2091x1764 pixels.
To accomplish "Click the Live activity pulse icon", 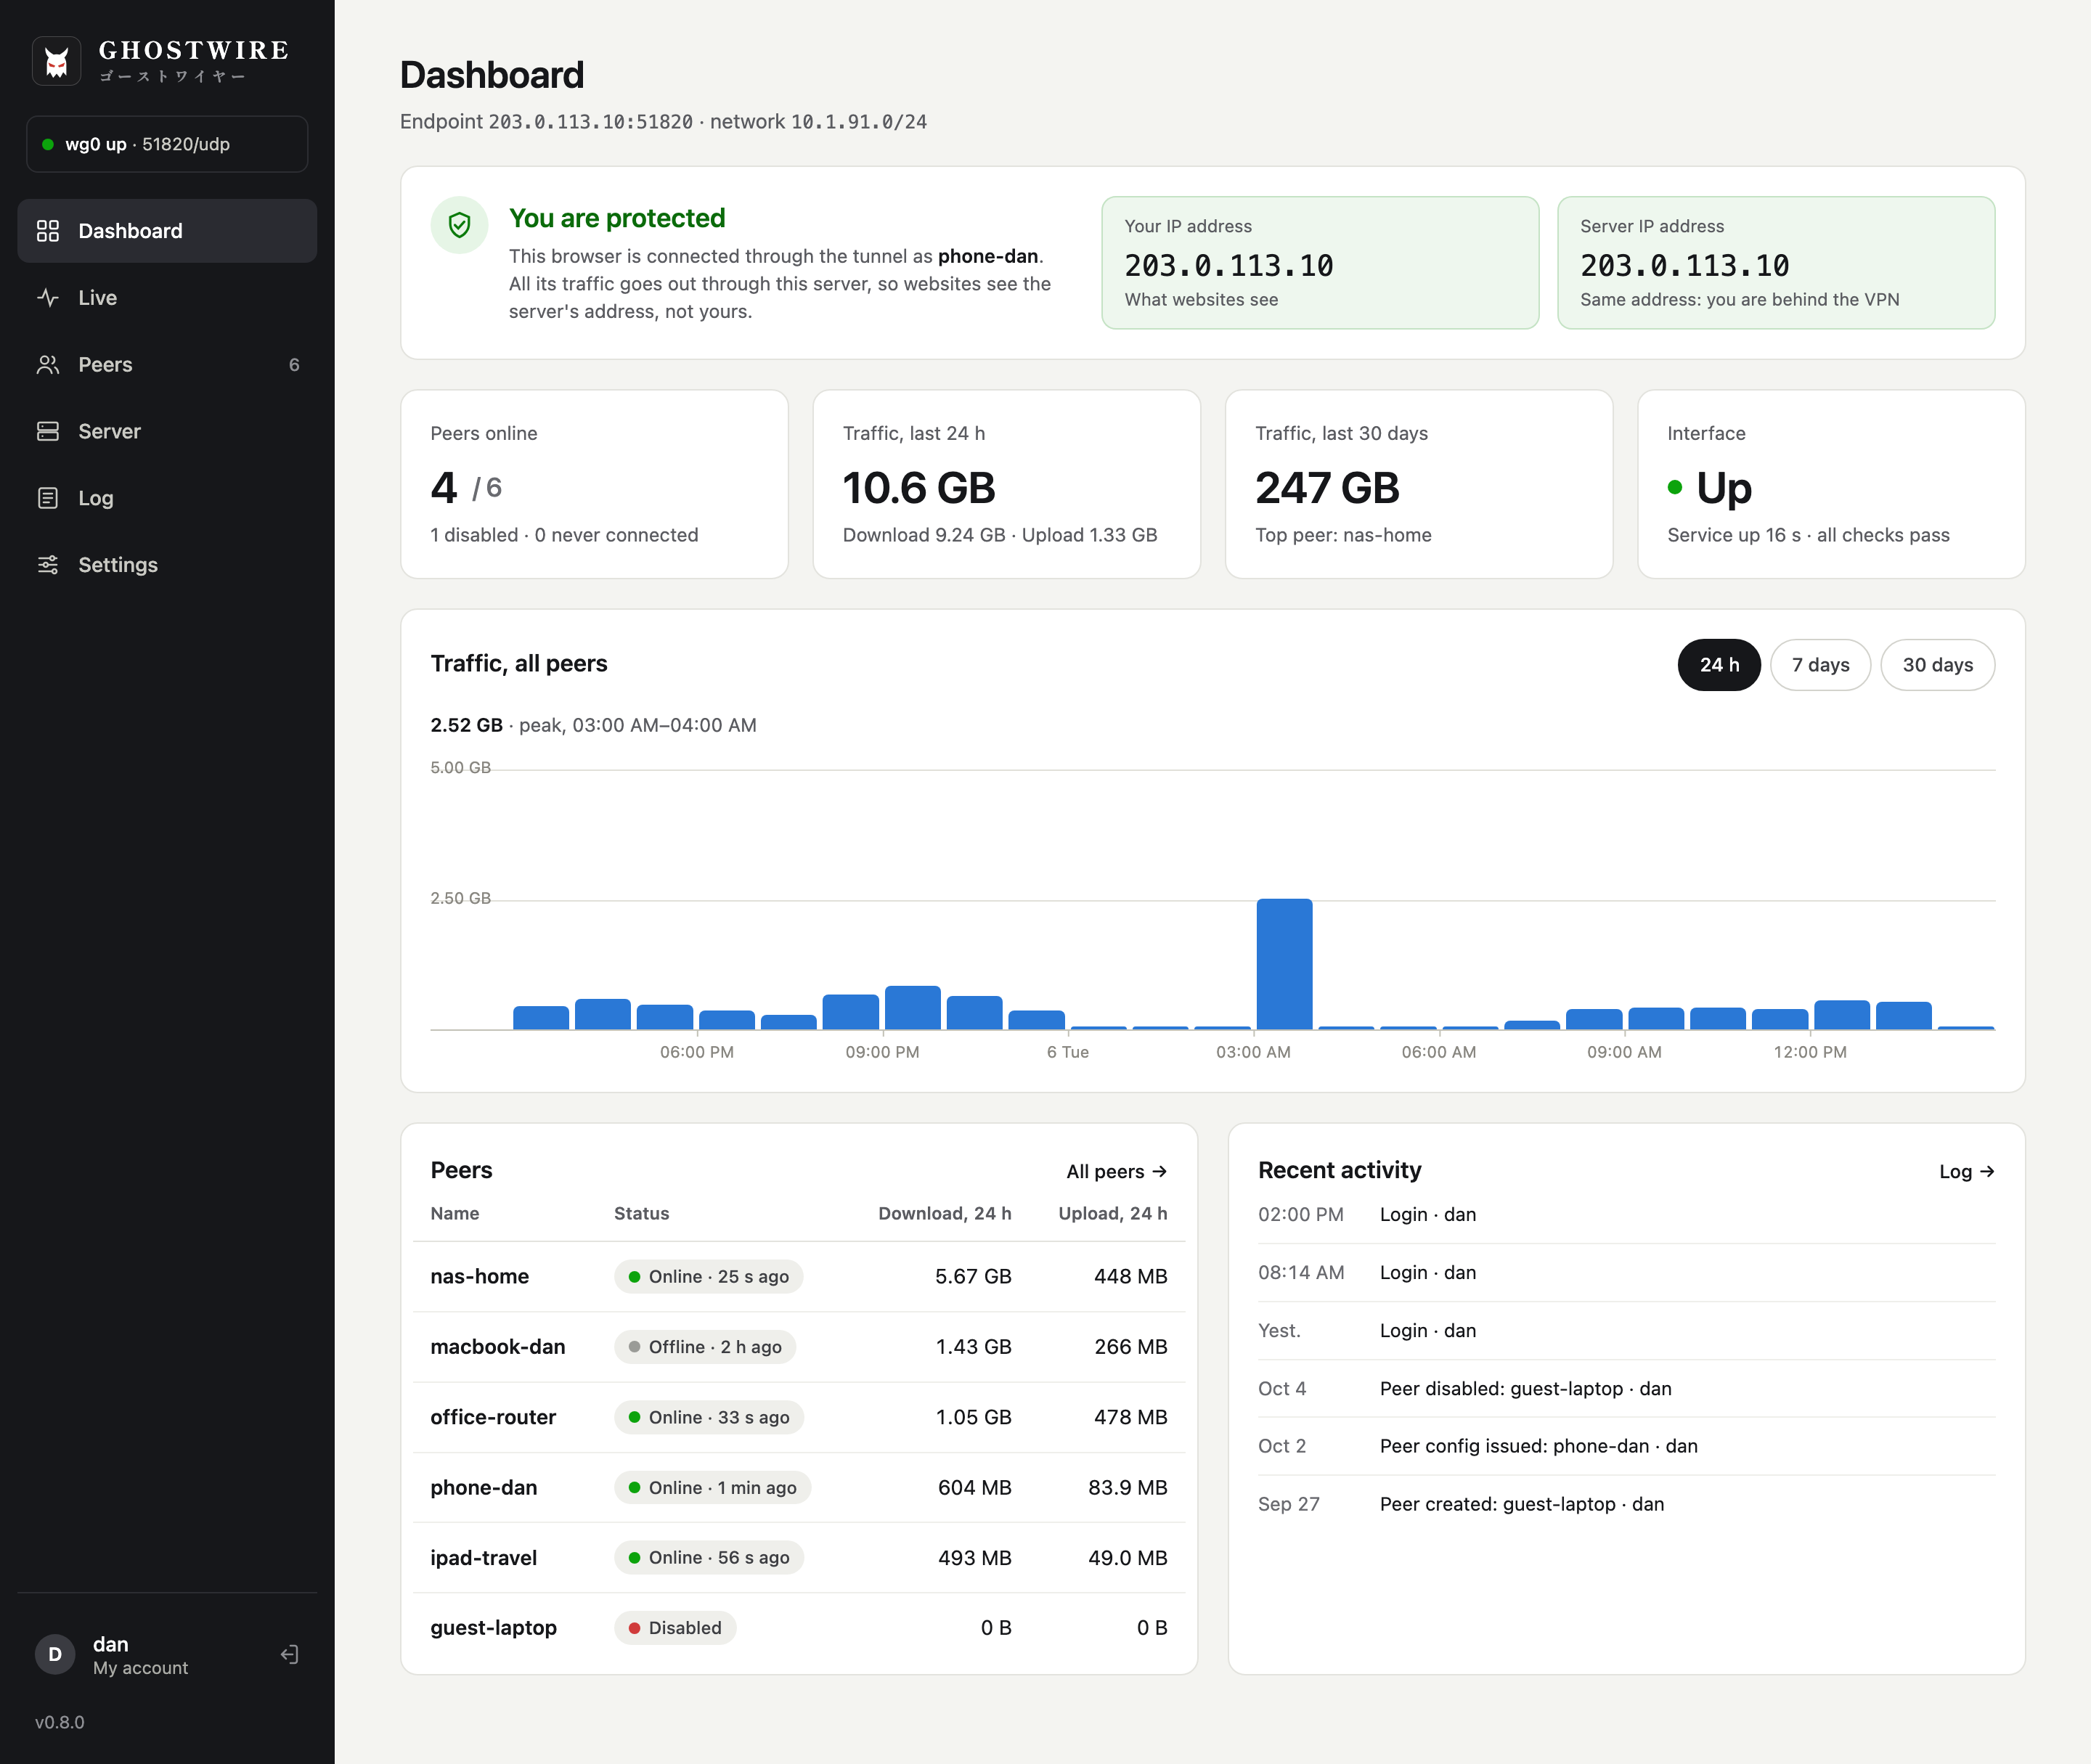I will 48,298.
